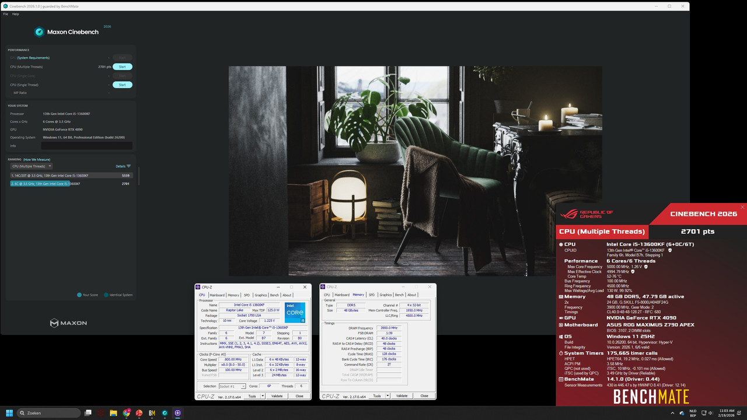Viewport: 747px width, 420px height.
Task: Click the Intel Core i5 logo in CPU-Z
Action: point(295,313)
